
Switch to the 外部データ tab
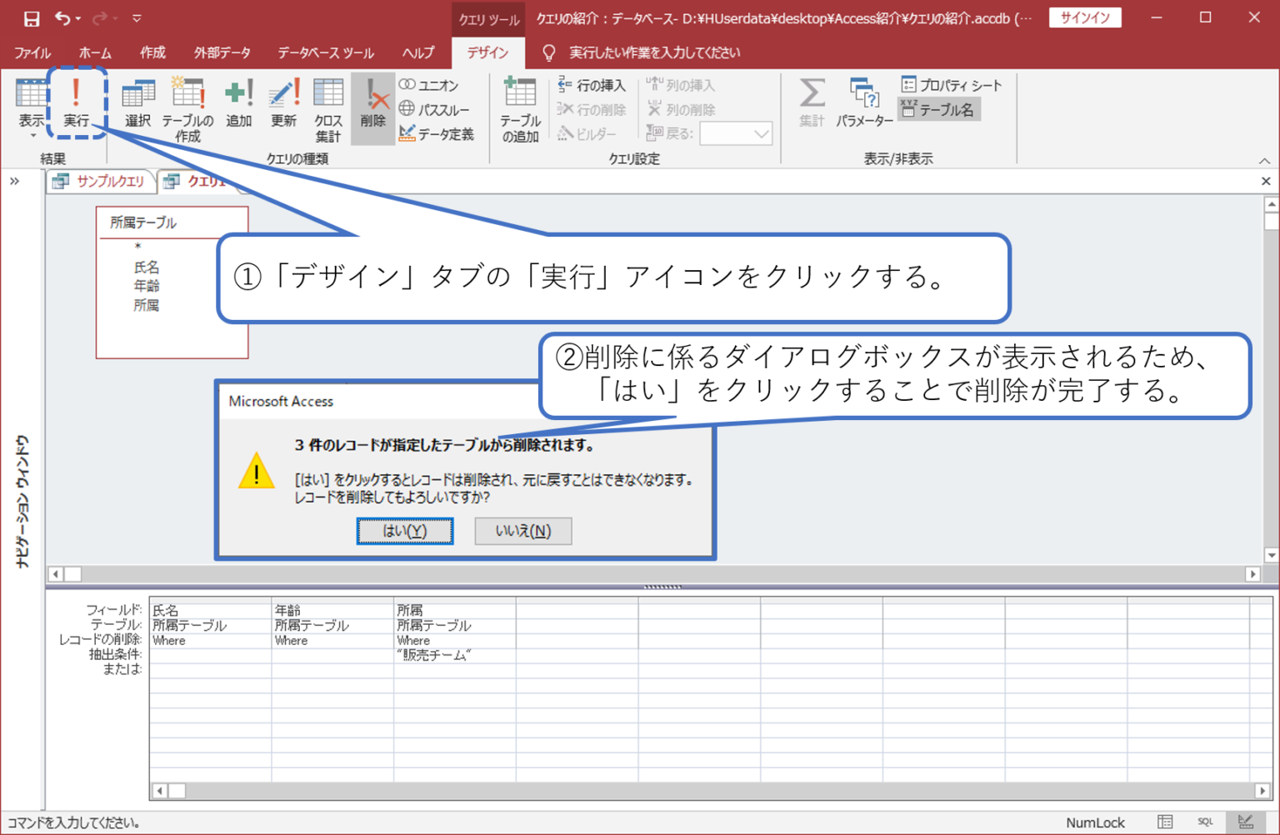pyautogui.click(x=222, y=52)
